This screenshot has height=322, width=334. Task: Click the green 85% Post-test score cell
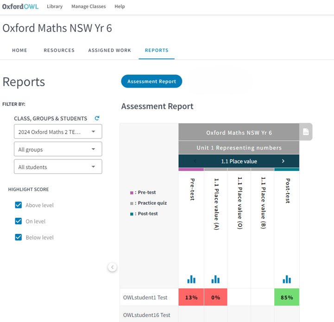point(287,297)
